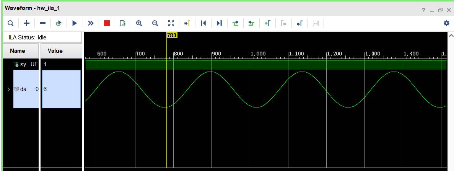
Task: Click the Value column header
Action: (55, 51)
